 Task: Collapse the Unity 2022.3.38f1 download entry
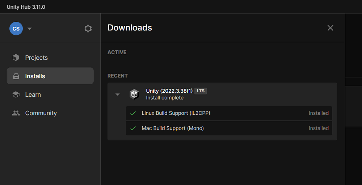(118, 94)
